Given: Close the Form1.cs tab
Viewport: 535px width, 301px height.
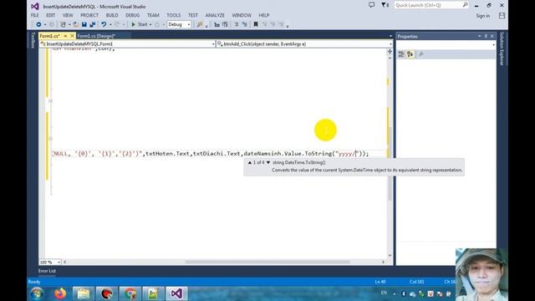Looking at the screenshot, I should 72,36.
